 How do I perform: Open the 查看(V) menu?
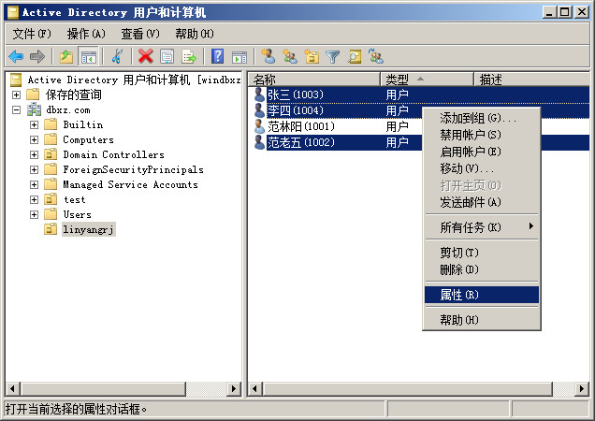(x=140, y=34)
